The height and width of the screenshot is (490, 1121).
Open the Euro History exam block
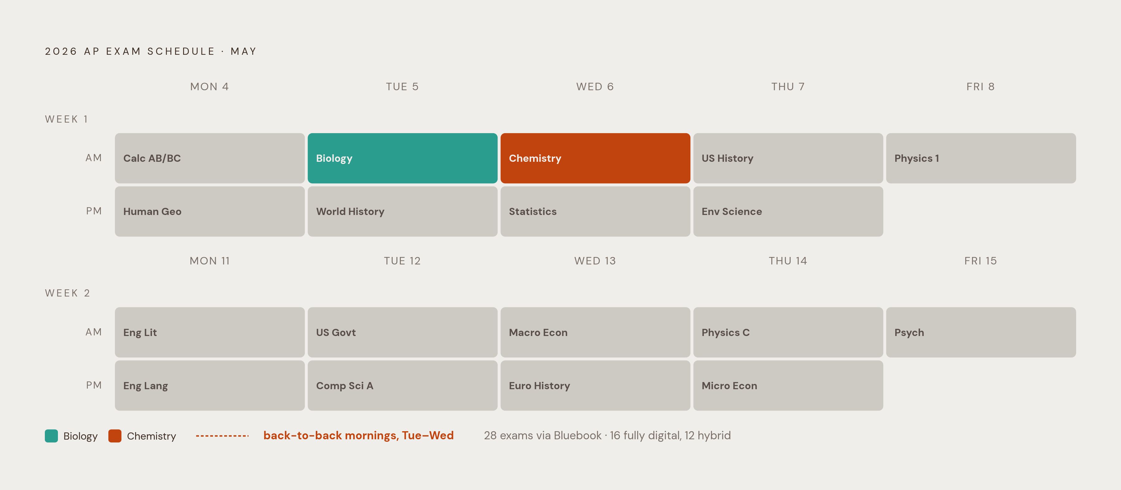click(x=595, y=385)
